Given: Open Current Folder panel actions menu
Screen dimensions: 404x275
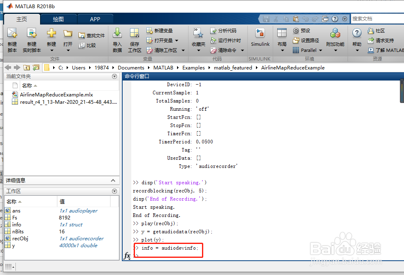Looking at the screenshot, I should (114, 76).
